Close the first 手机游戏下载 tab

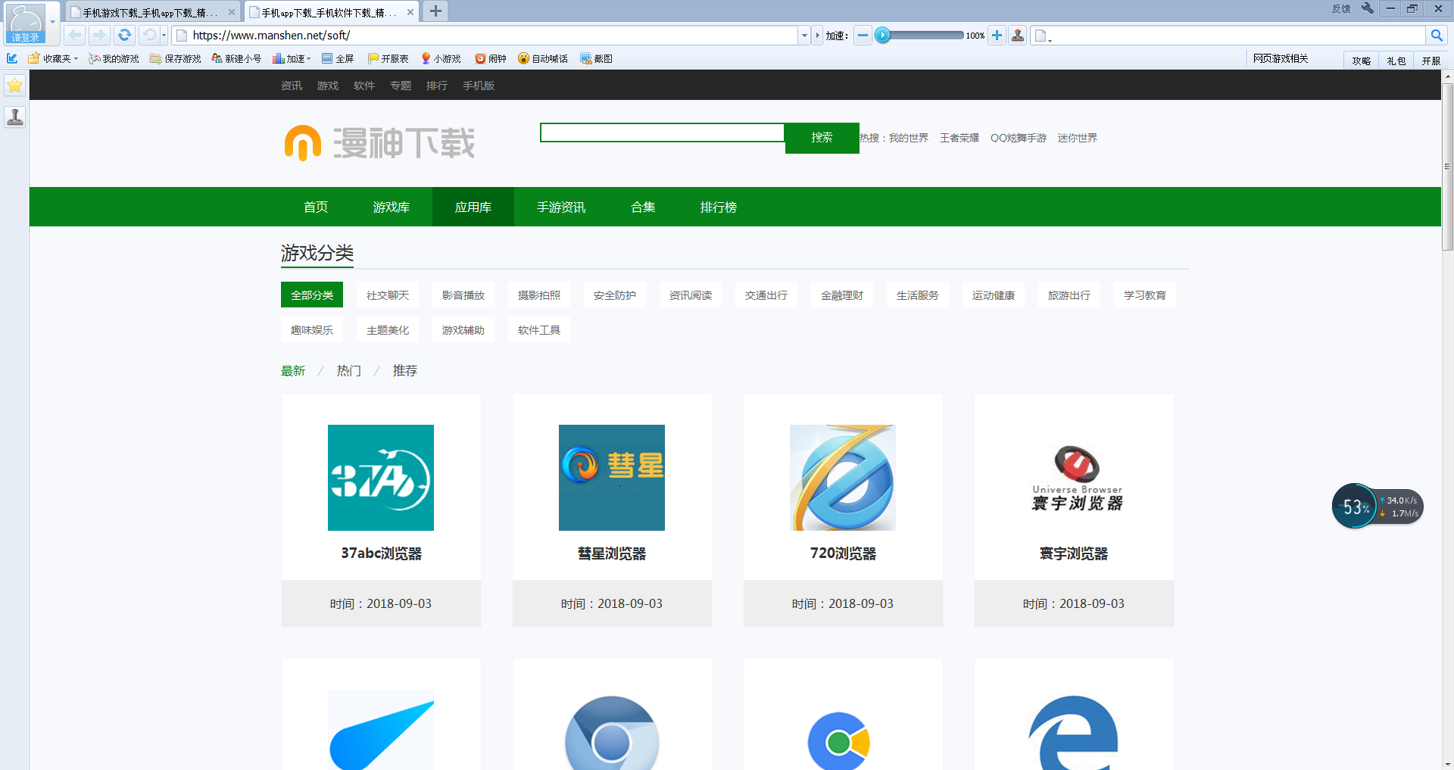click(232, 12)
